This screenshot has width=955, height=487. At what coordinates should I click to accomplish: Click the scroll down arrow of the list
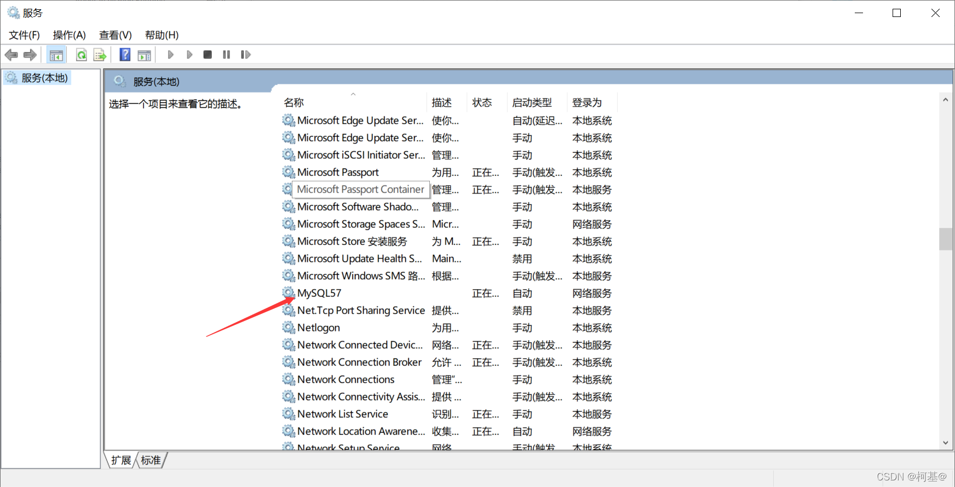(x=946, y=443)
